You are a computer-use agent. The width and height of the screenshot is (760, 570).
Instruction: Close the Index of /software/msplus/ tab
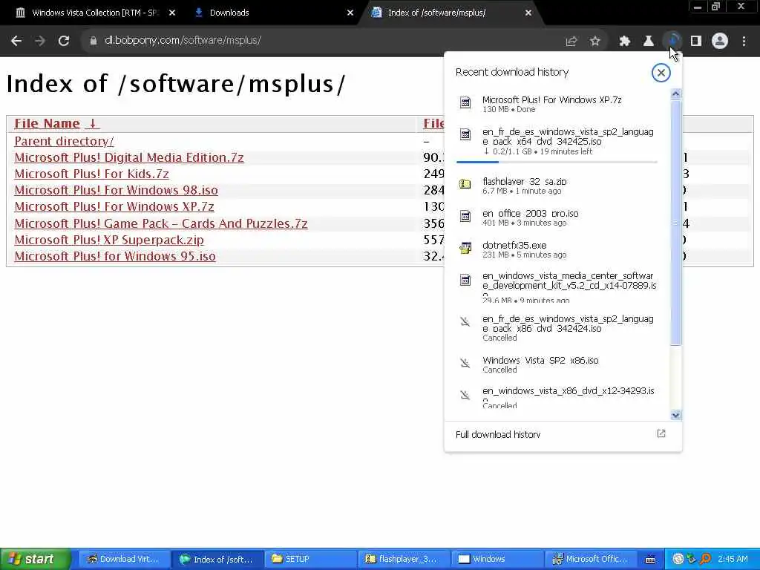[528, 13]
